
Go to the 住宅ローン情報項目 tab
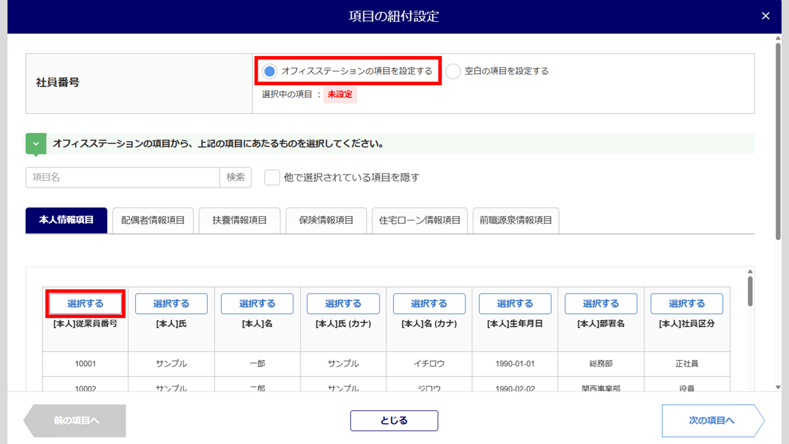(419, 221)
